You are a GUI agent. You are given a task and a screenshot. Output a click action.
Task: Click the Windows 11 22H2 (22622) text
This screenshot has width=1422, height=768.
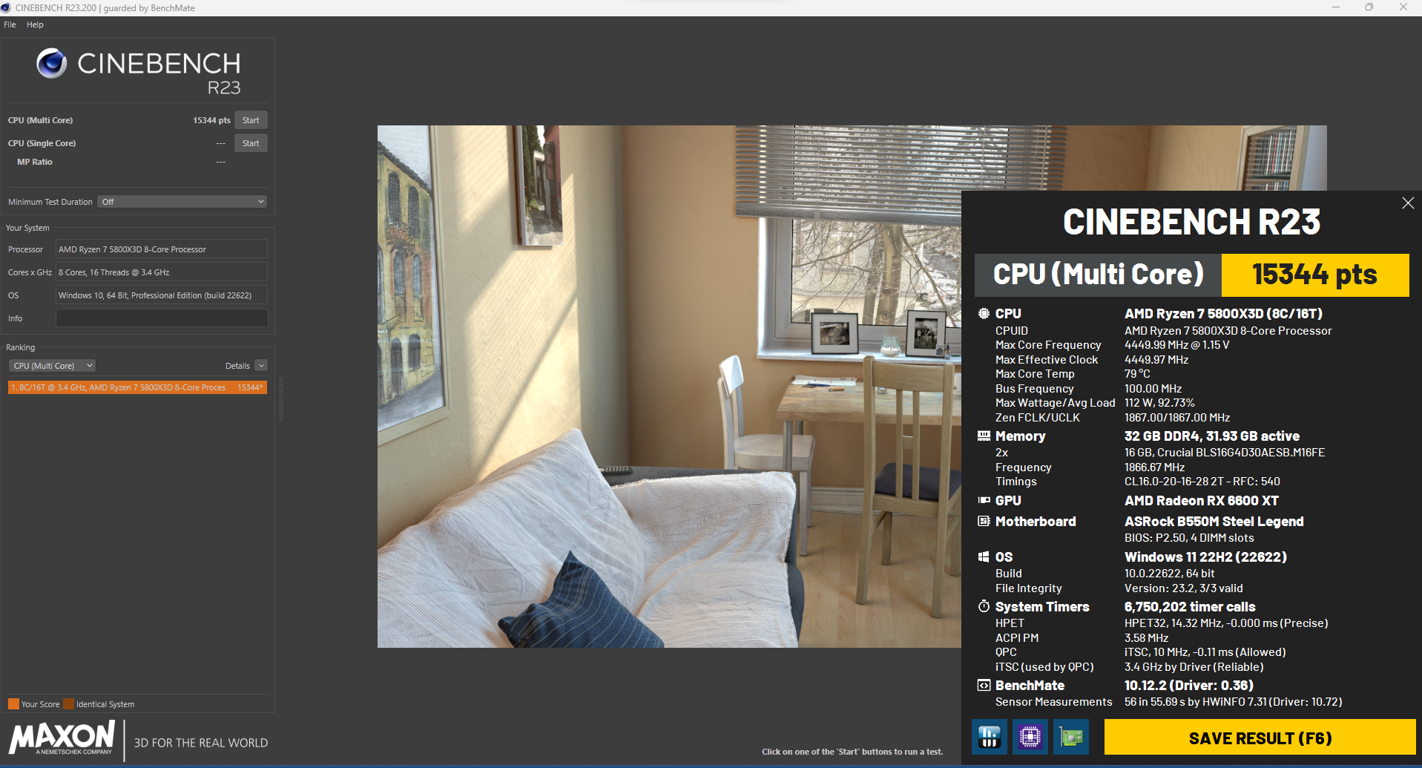(1205, 557)
